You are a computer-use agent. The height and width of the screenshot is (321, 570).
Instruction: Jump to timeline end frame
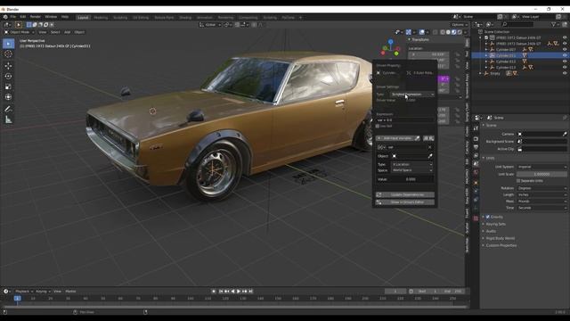point(251,292)
